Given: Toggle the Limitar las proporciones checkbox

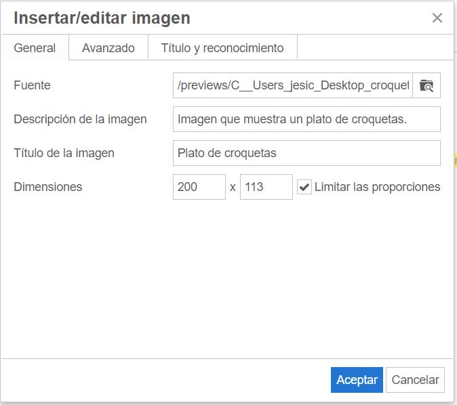Looking at the screenshot, I should 304,187.
